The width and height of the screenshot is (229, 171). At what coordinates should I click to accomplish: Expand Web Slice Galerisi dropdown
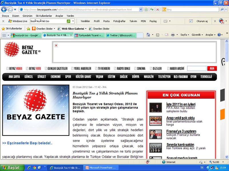(x=86, y=29)
